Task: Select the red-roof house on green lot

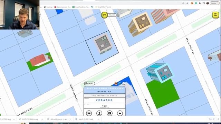Action: click(40, 60)
